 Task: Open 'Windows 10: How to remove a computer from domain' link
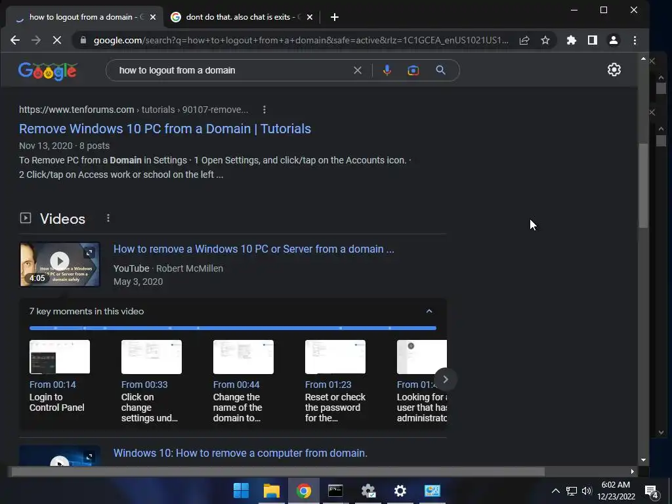pos(240,453)
